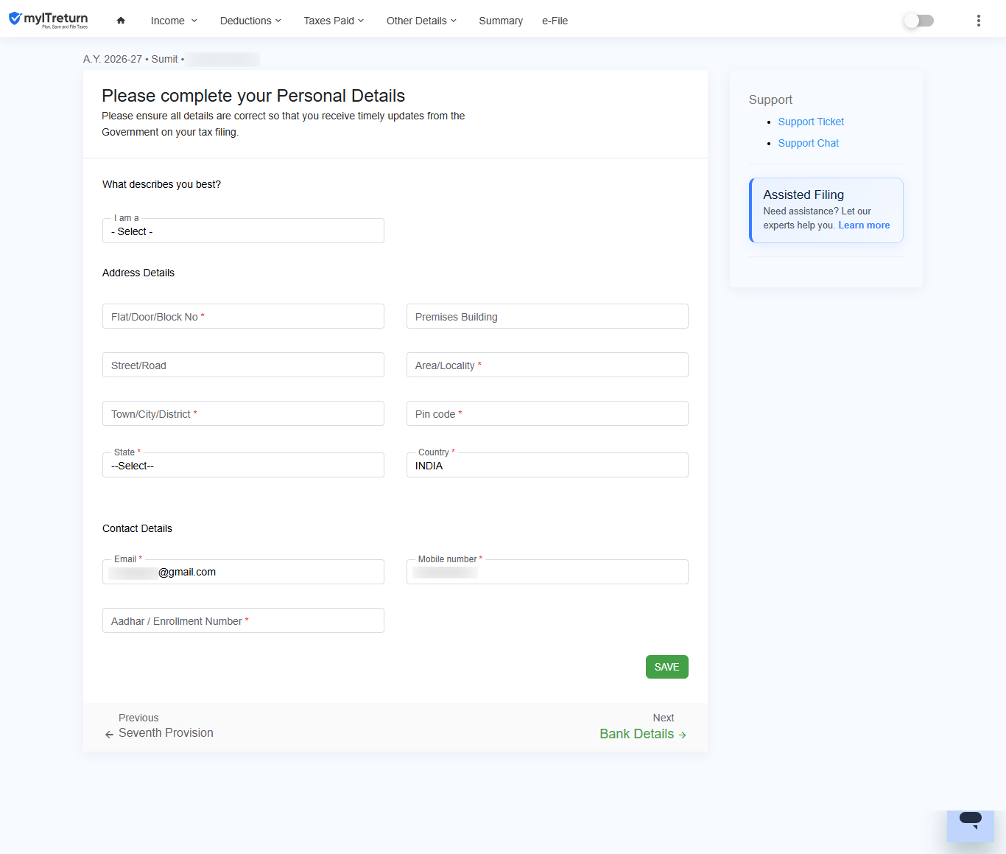Go back to Seventh Provision

(x=159, y=726)
